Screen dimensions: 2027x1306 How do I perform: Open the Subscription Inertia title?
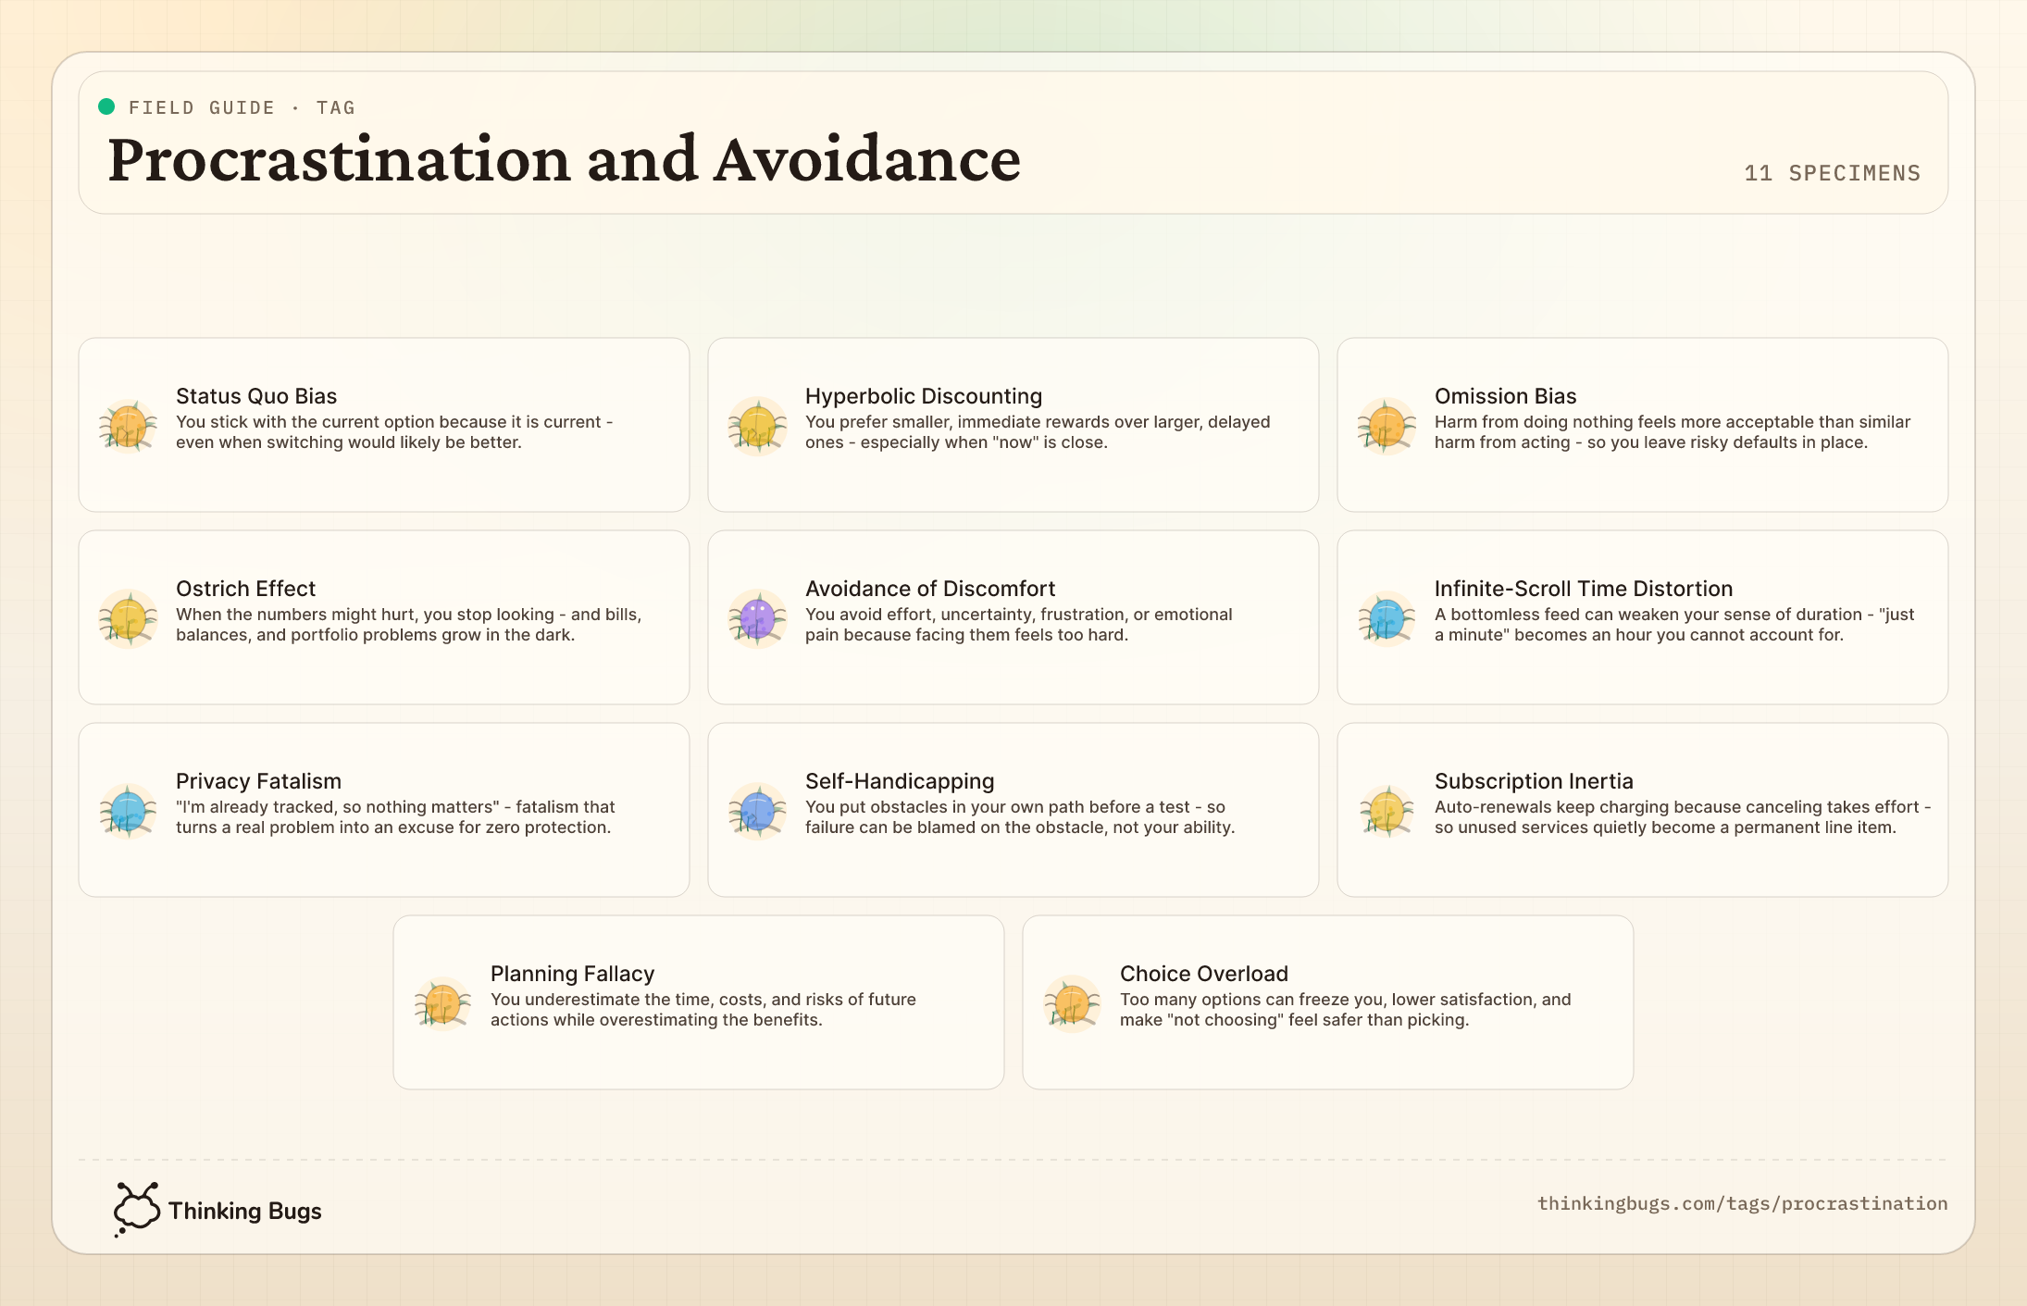point(1534,781)
